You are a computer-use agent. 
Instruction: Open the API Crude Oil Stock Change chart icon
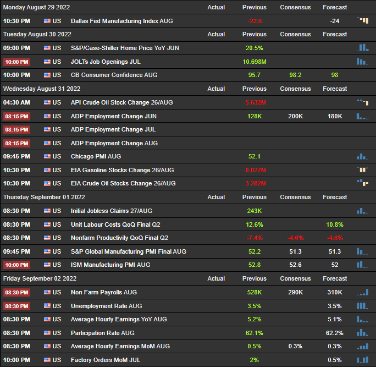[363, 102]
